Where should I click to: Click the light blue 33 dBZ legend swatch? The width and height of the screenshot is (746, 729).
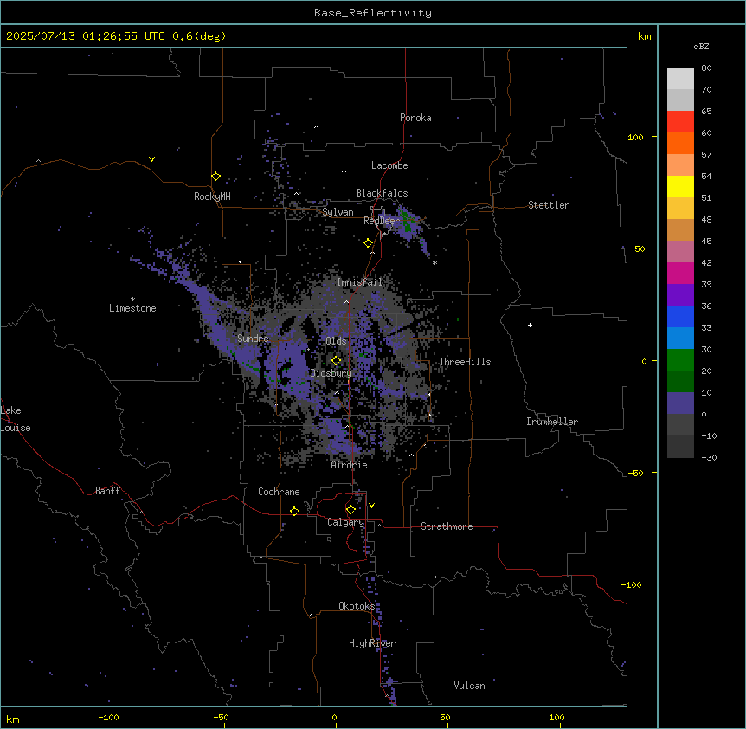pos(680,338)
